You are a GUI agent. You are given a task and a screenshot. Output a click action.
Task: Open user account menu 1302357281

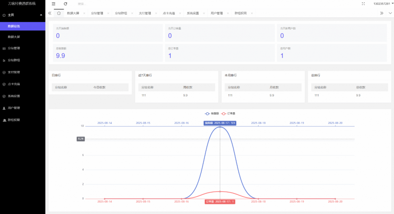pos(383,4)
